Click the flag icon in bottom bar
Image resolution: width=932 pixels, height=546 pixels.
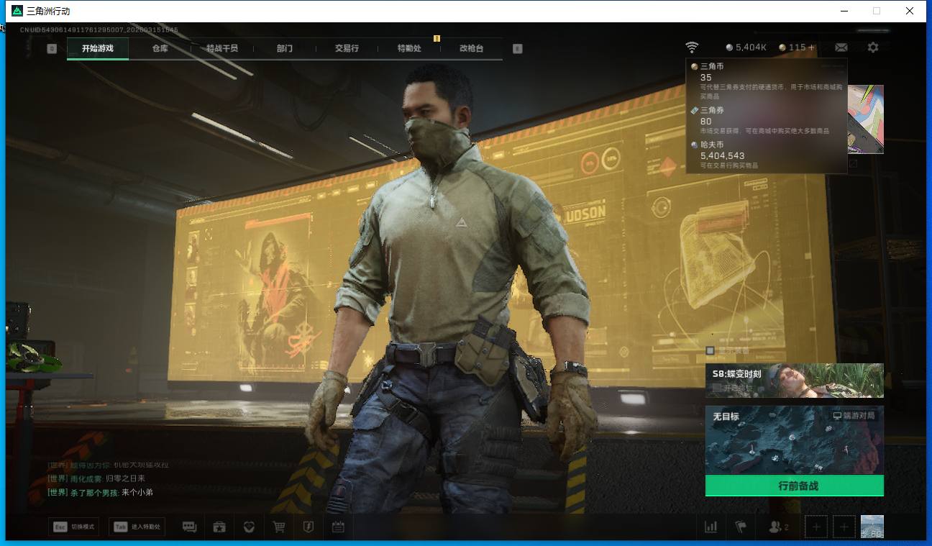click(741, 527)
